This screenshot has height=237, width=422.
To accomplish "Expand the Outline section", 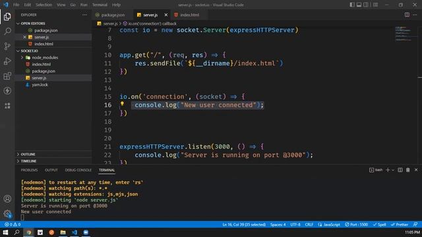I will [28, 154].
